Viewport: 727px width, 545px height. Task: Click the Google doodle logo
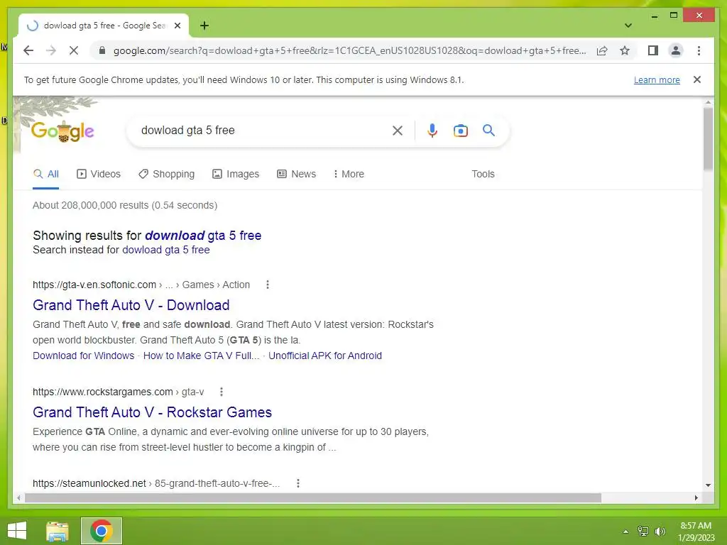click(x=62, y=131)
